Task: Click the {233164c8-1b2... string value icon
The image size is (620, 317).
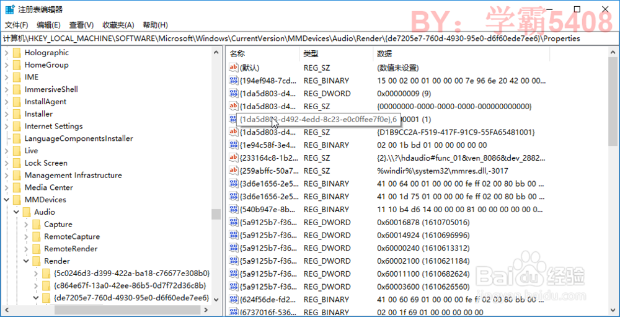Action: [234, 158]
